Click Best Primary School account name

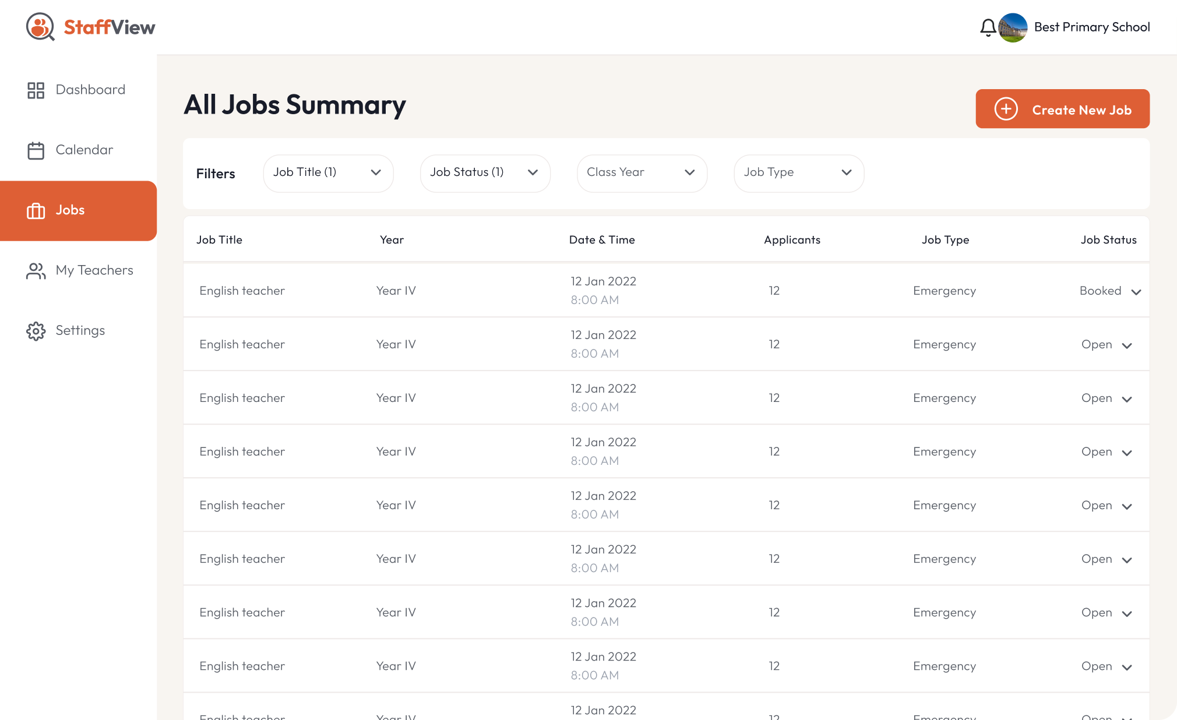point(1091,27)
